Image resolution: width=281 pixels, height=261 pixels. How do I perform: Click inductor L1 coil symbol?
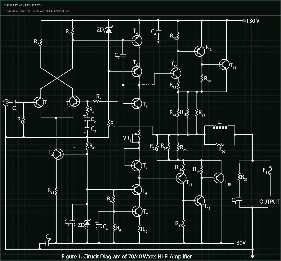coord(220,128)
